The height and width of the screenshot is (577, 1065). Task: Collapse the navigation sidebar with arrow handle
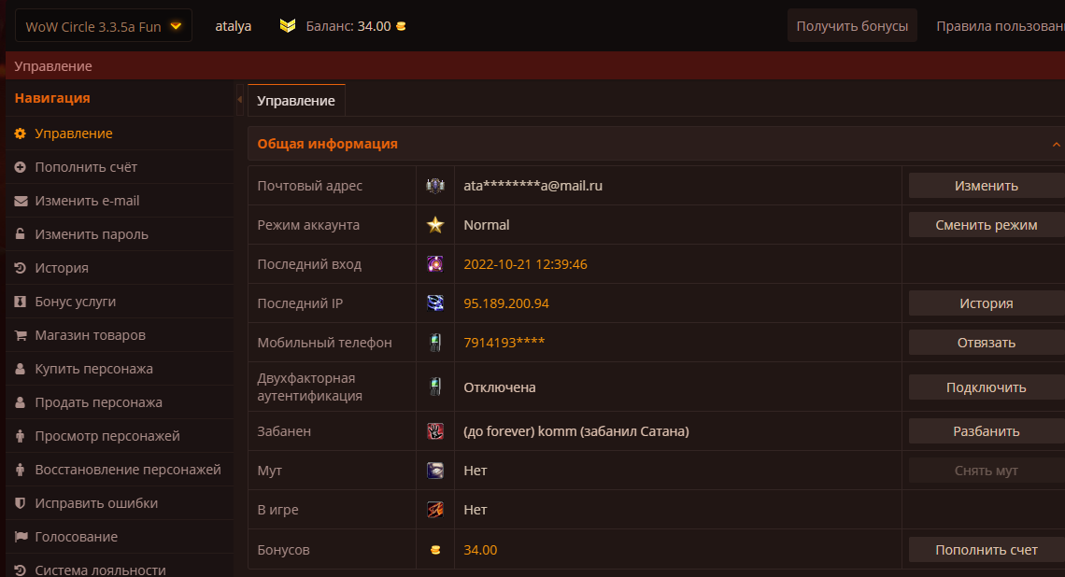click(x=240, y=100)
